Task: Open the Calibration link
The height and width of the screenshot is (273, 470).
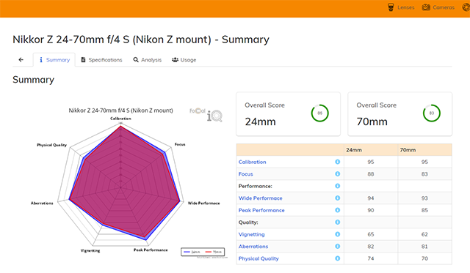Action: coord(252,162)
